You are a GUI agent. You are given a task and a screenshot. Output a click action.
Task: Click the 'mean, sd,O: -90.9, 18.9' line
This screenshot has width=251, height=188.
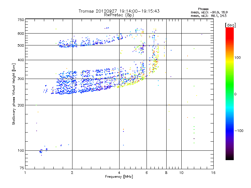pos(209,12)
